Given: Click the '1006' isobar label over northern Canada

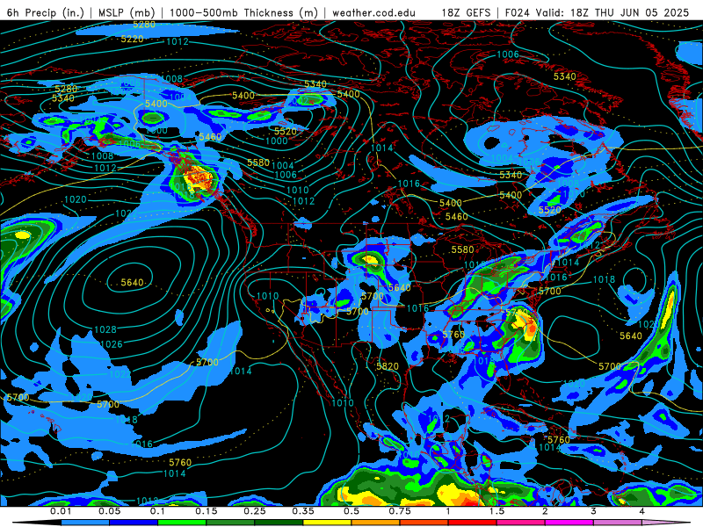Looking at the screenshot, I should pyautogui.click(x=508, y=54).
